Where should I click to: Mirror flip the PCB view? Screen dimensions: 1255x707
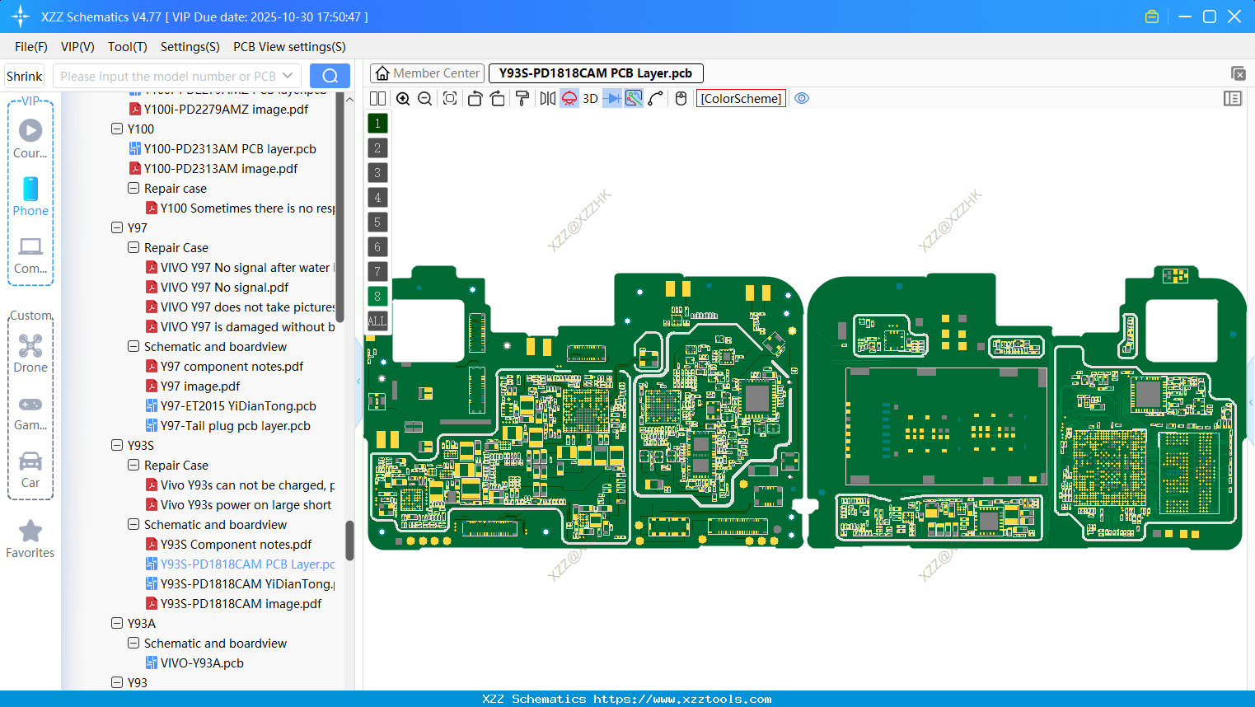click(x=546, y=98)
